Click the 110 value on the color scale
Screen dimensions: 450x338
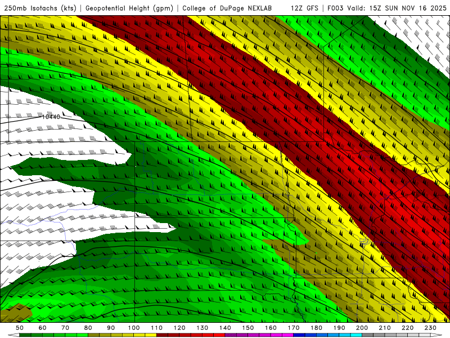pyautogui.click(x=157, y=328)
